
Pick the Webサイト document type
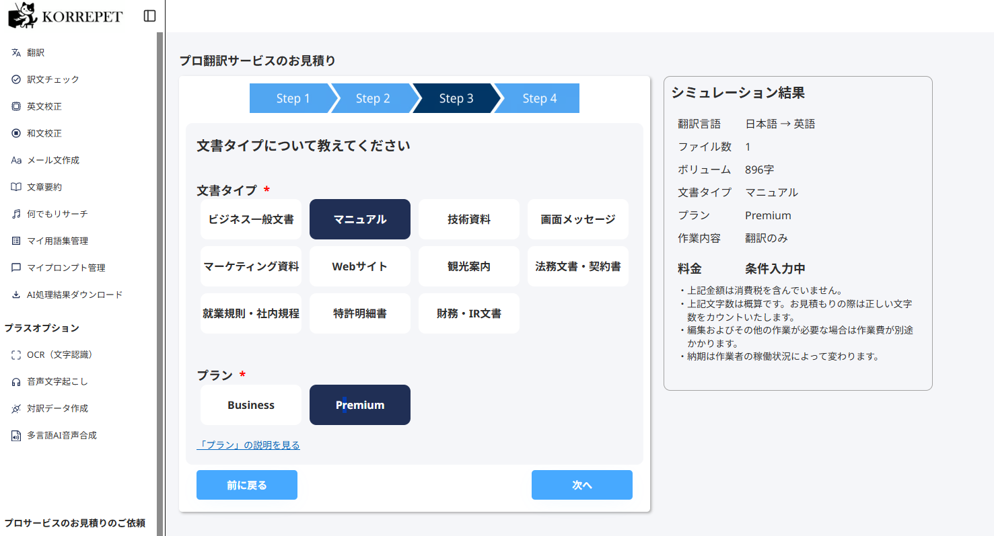point(360,266)
